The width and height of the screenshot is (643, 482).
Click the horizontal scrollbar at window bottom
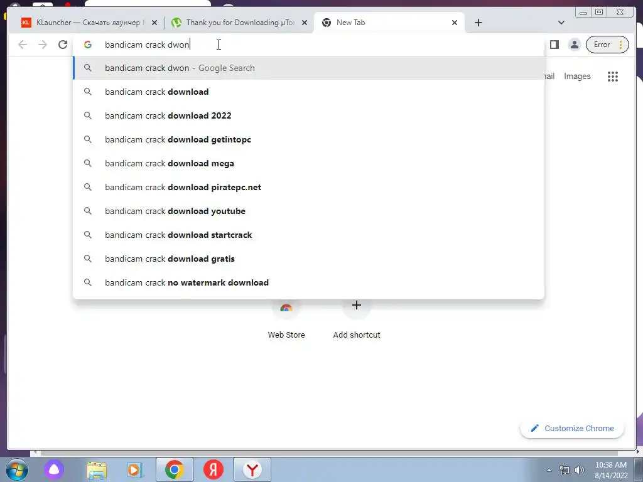tap(328, 453)
